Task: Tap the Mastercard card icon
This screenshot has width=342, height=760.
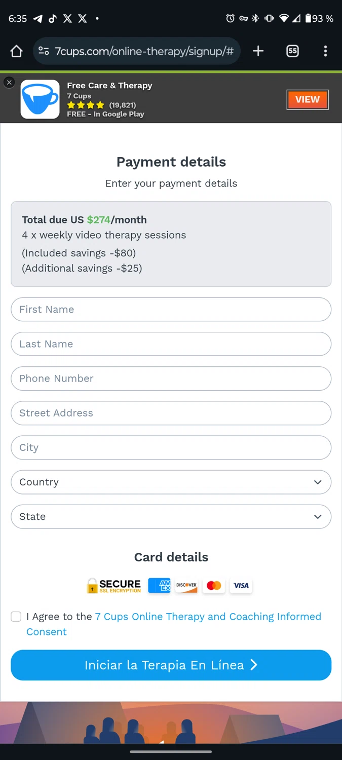Action: pos(214,586)
